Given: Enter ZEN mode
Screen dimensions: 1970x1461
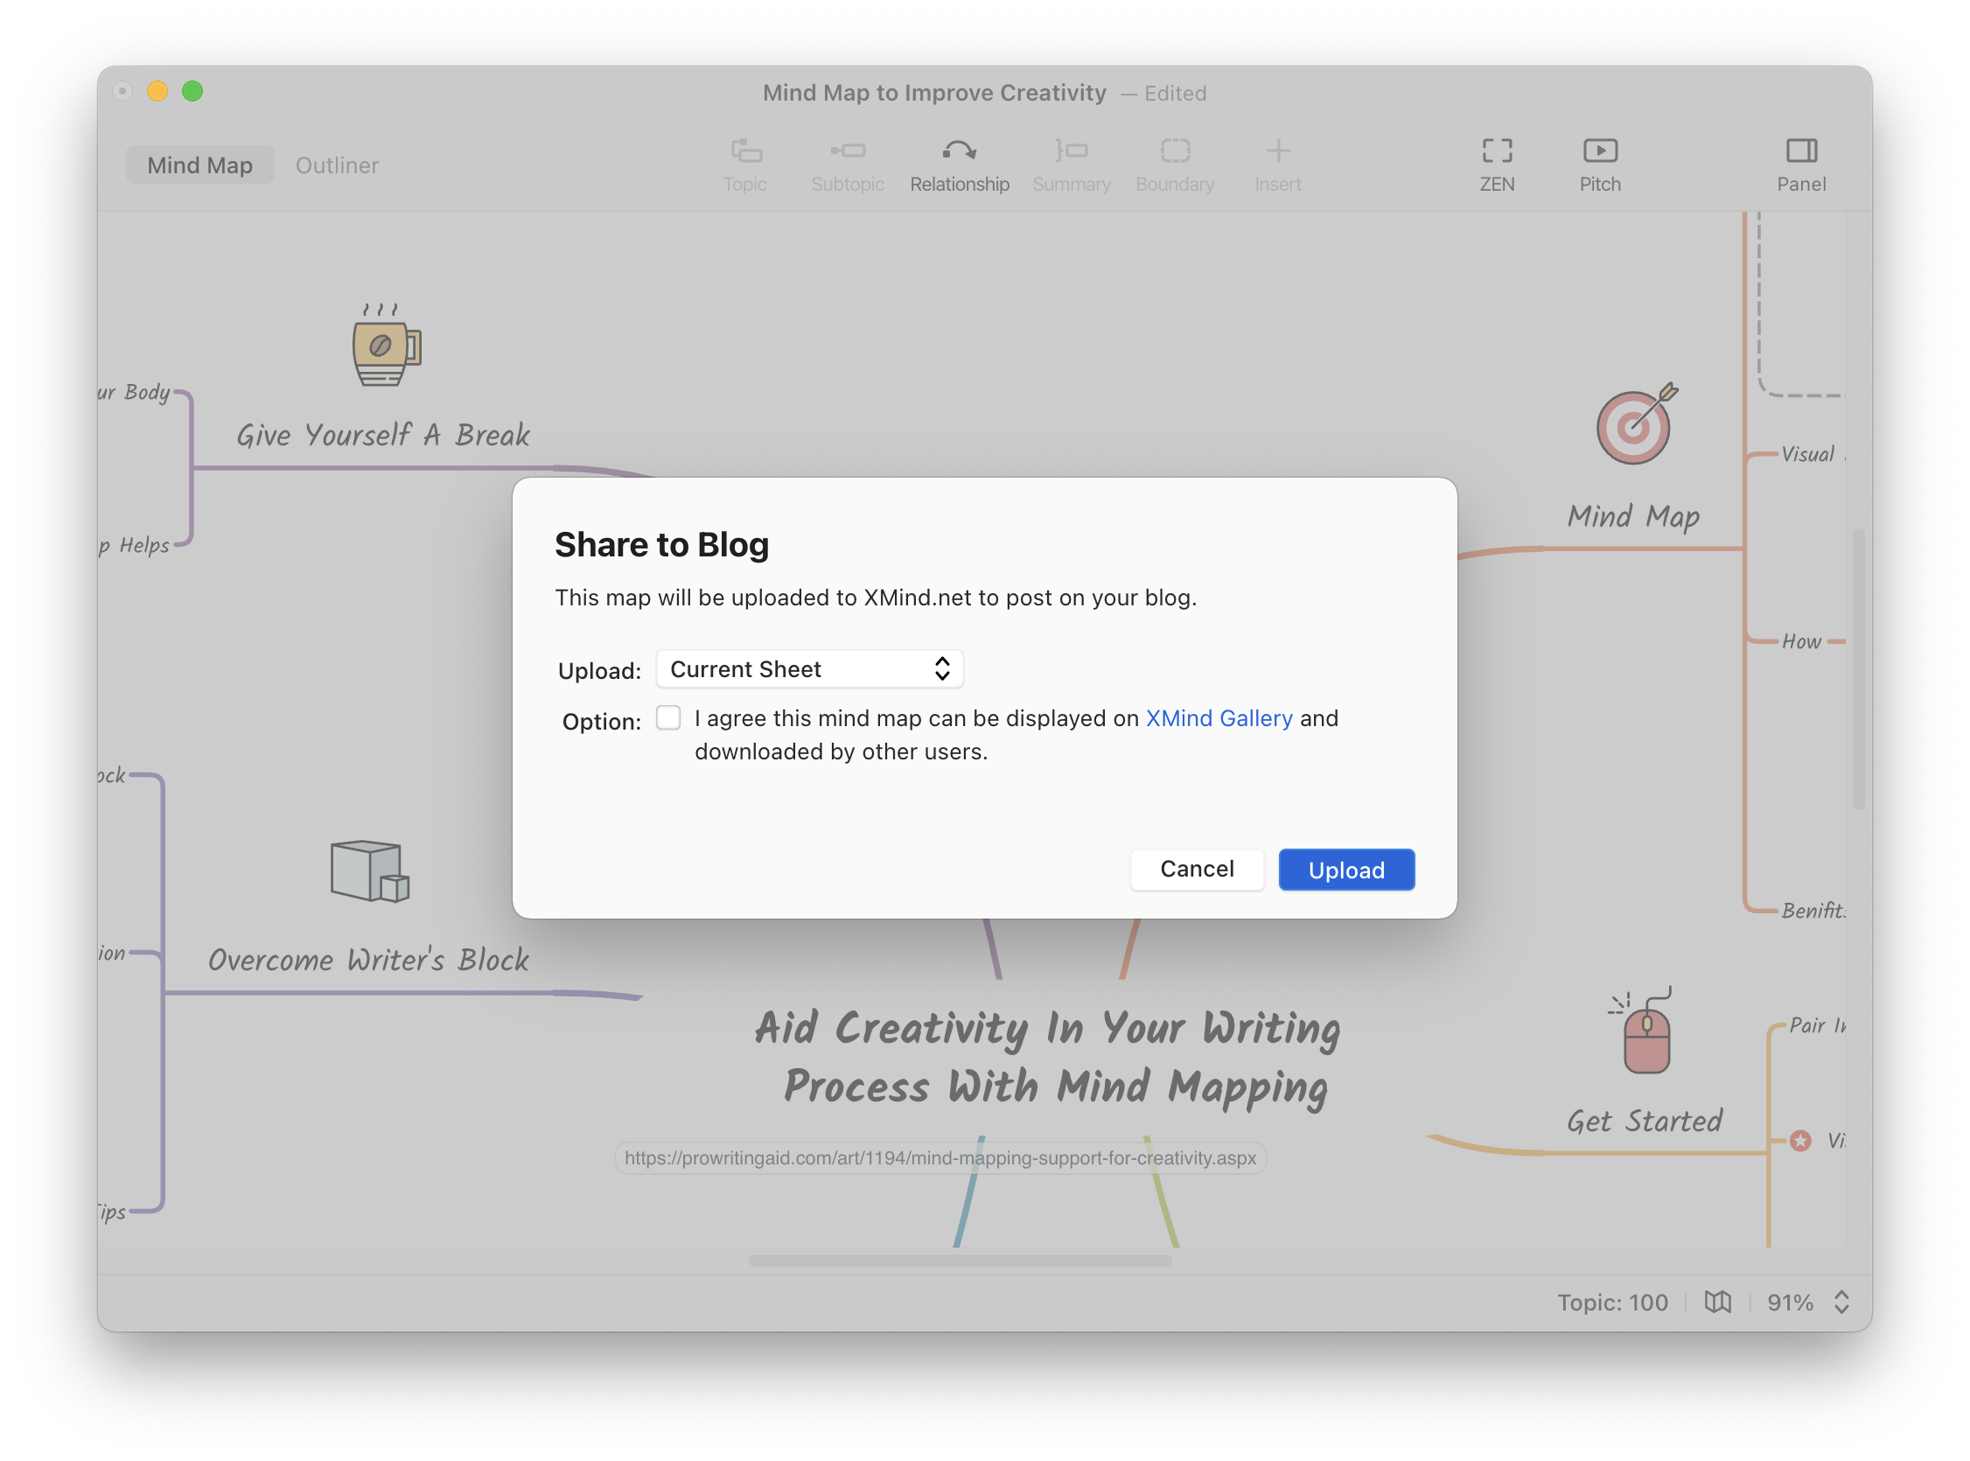Looking at the screenshot, I should (1497, 165).
